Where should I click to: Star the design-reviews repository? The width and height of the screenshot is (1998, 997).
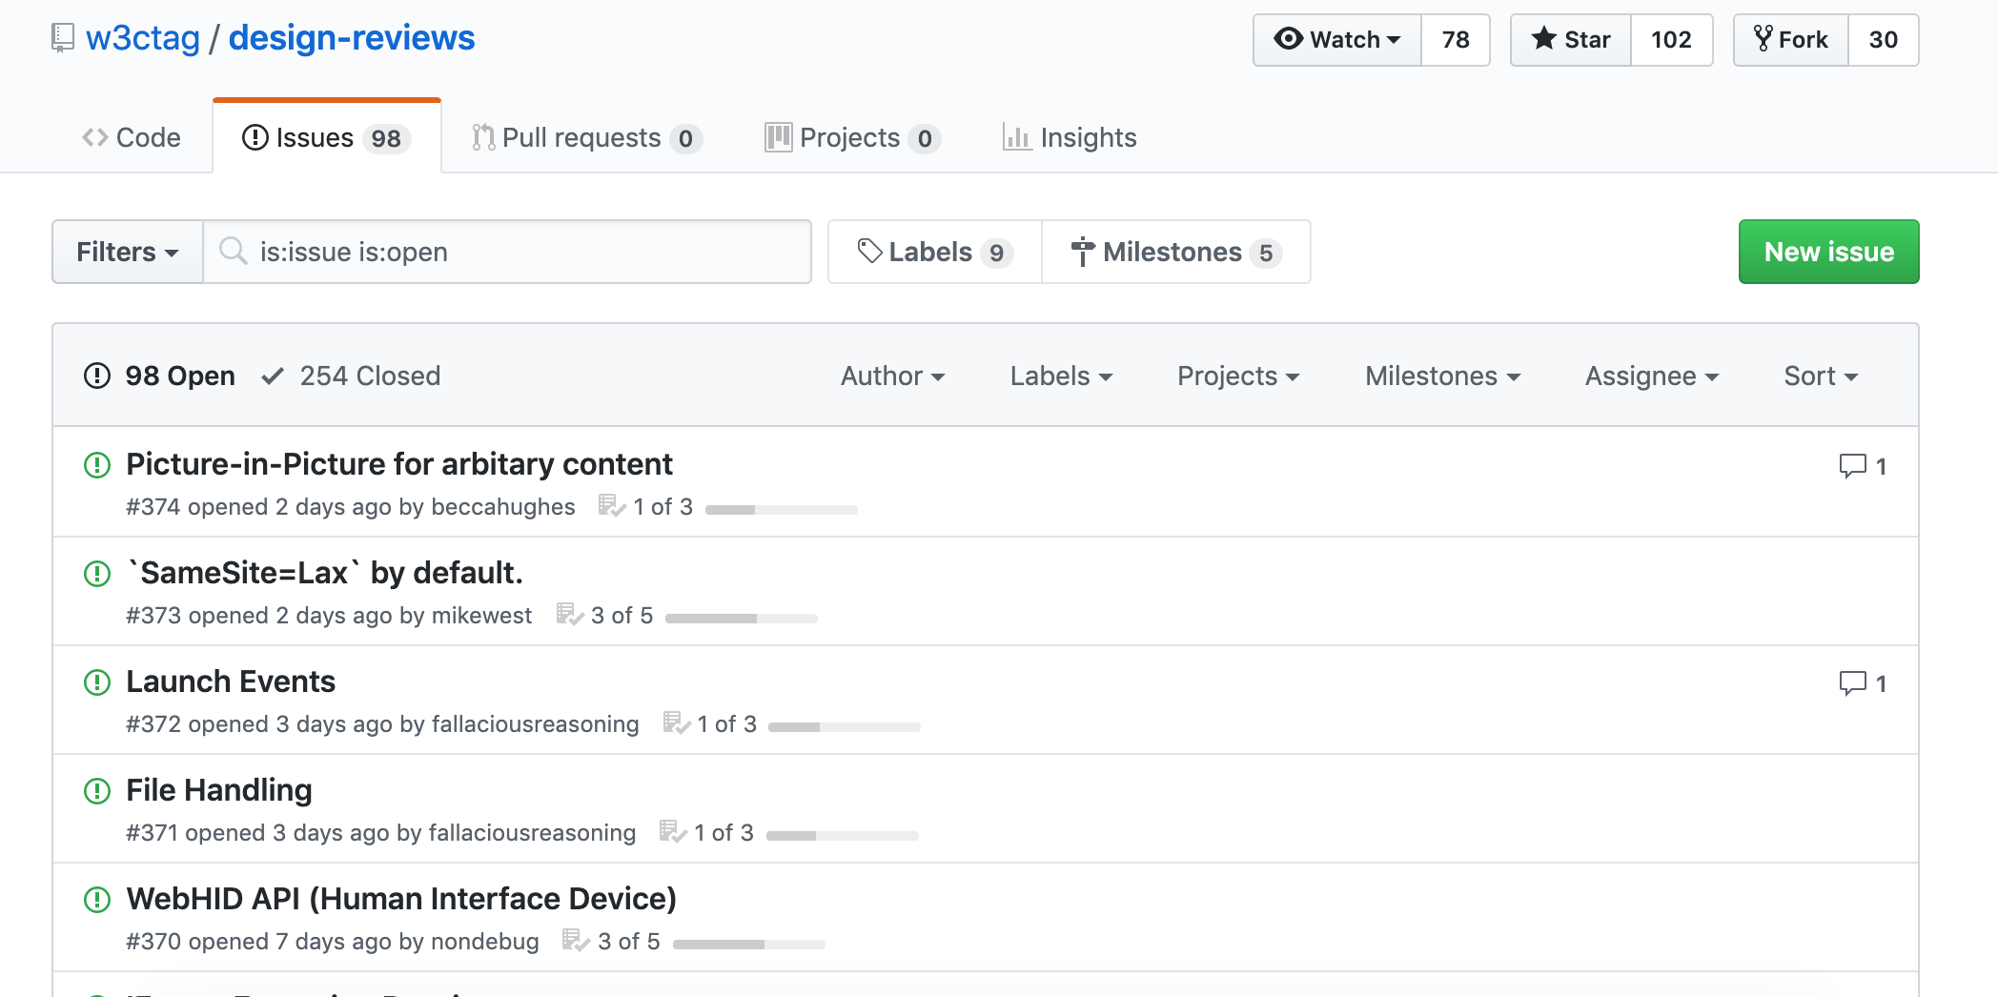(x=1571, y=40)
